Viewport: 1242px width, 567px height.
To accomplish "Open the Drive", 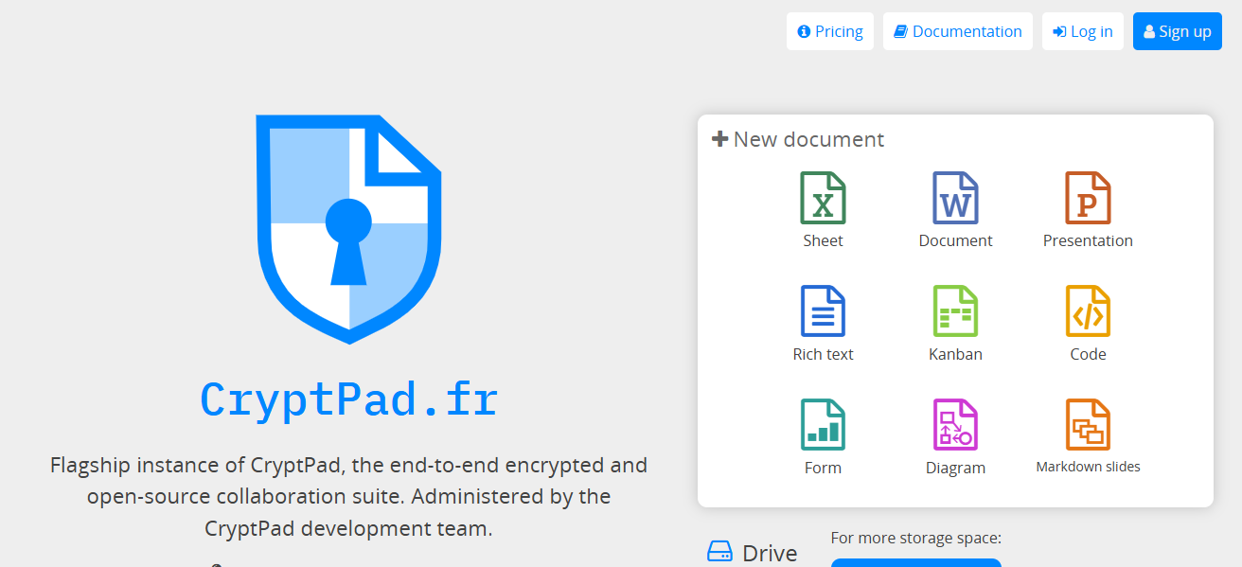I will [x=753, y=553].
